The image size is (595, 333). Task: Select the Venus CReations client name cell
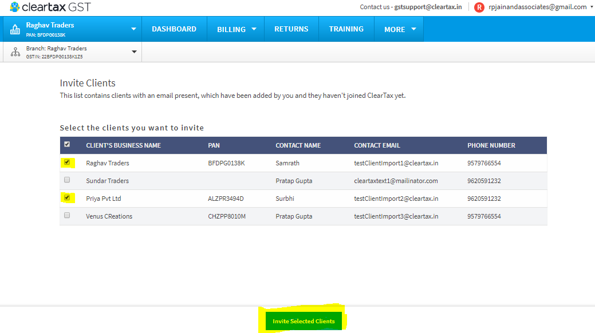tap(109, 216)
